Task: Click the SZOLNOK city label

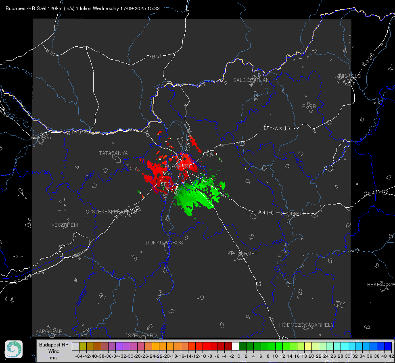Action: (x=293, y=214)
